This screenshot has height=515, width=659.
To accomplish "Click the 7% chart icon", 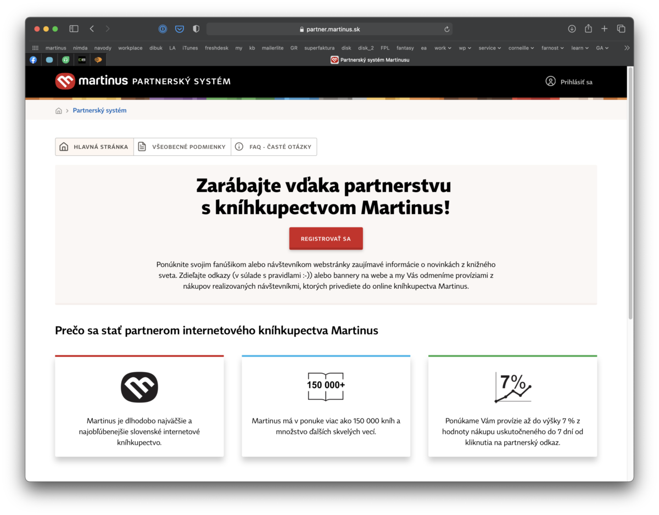I will point(513,387).
